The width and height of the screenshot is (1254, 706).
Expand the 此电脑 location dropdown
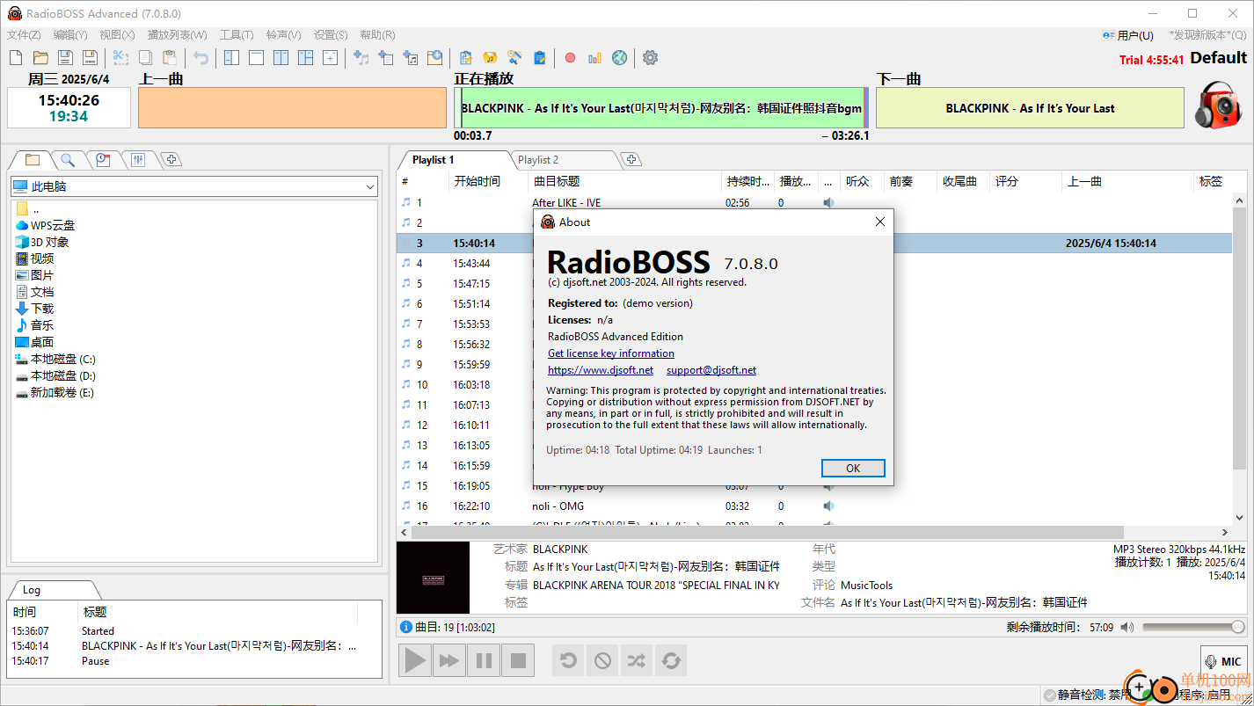coord(370,186)
